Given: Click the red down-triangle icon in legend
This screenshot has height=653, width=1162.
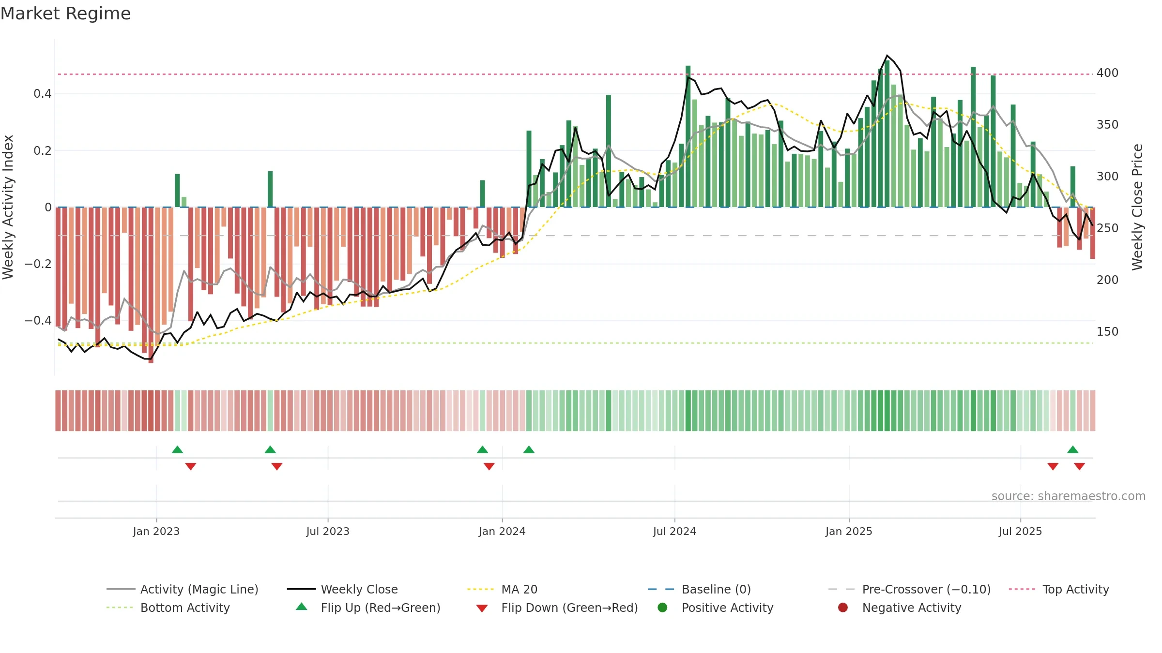Looking at the screenshot, I should (x=482, y=608).
